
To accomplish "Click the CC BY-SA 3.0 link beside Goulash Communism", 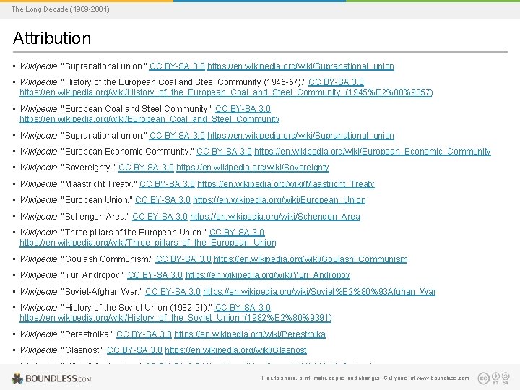I will (183, 259).
